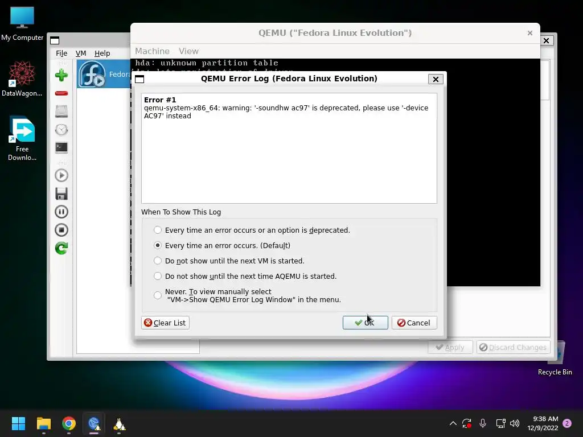This screenshot has width=583, height=437.
Task: Open View menu in QEMU window
Action: click(188, 51)
